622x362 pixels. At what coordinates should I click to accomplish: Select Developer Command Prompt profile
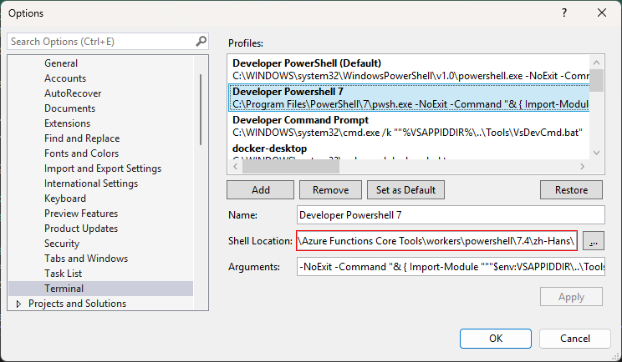[408, 126]
